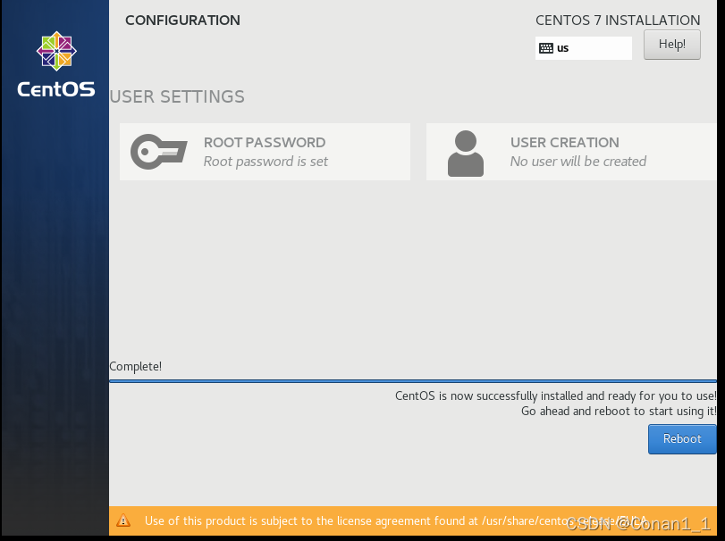
Task: Click the root password key icon
Action: pos(158,152)
